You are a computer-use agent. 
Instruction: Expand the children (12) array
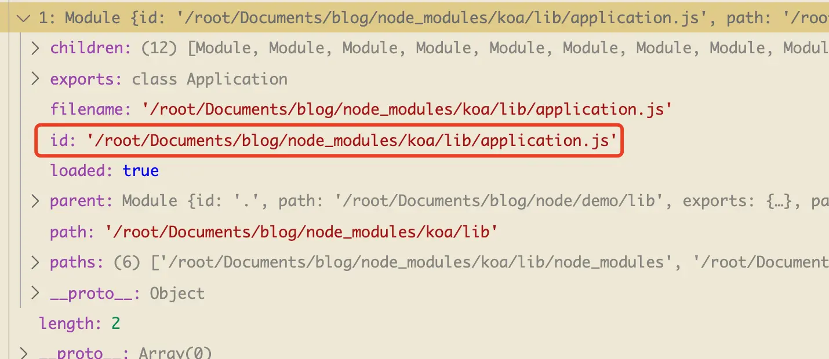[35, 47]
